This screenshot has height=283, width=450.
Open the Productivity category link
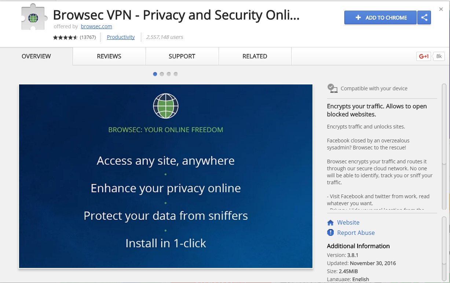click(x=121, y=37)
